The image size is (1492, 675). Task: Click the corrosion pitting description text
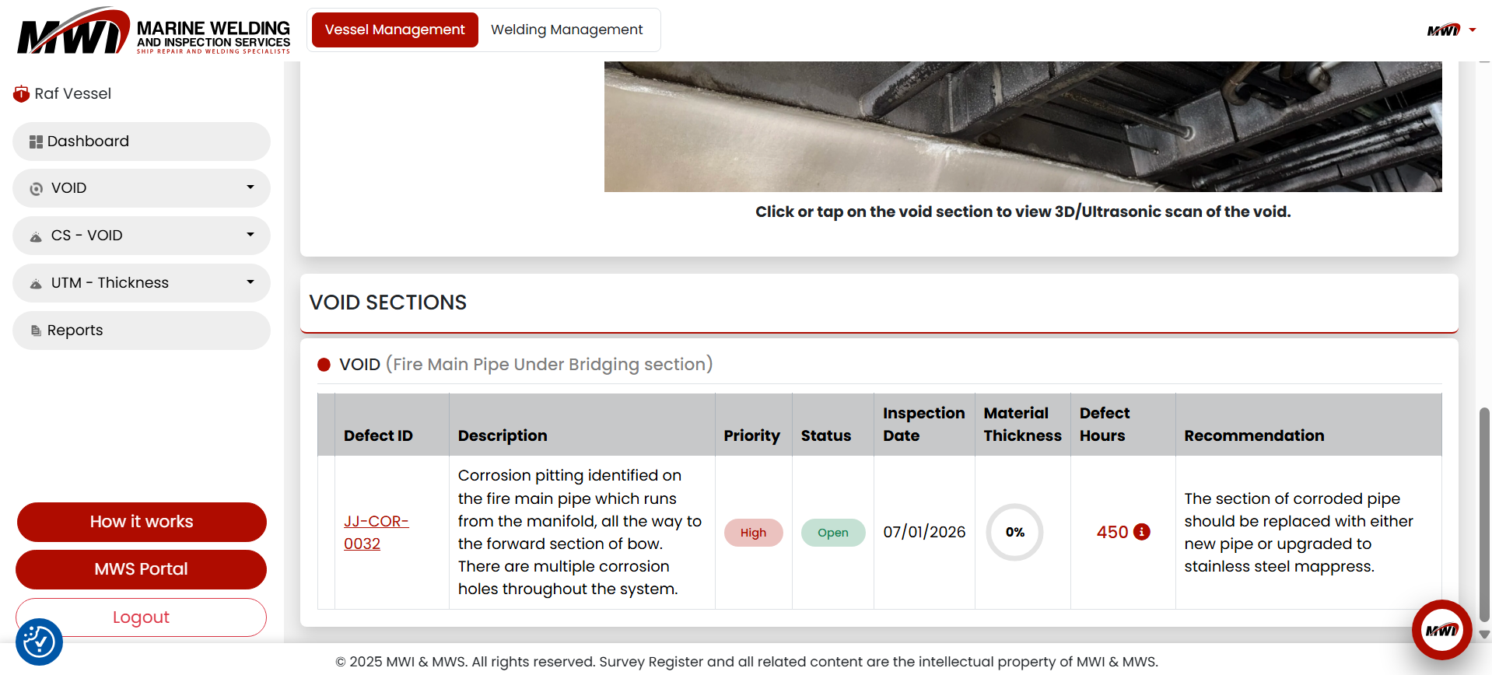[580, 533]
